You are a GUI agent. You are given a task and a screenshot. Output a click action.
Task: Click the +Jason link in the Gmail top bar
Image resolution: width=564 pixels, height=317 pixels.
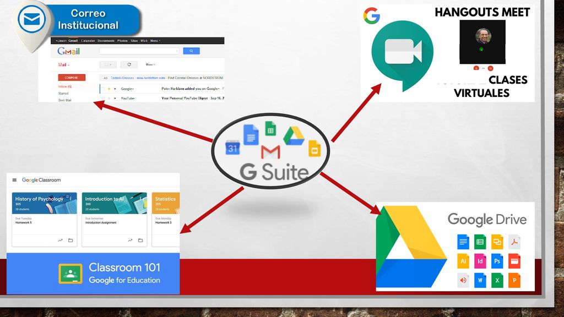point(61,41)
